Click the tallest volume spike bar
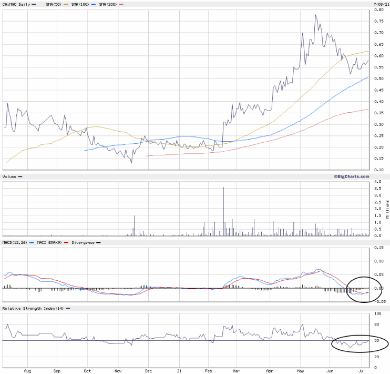 (223, 211)
